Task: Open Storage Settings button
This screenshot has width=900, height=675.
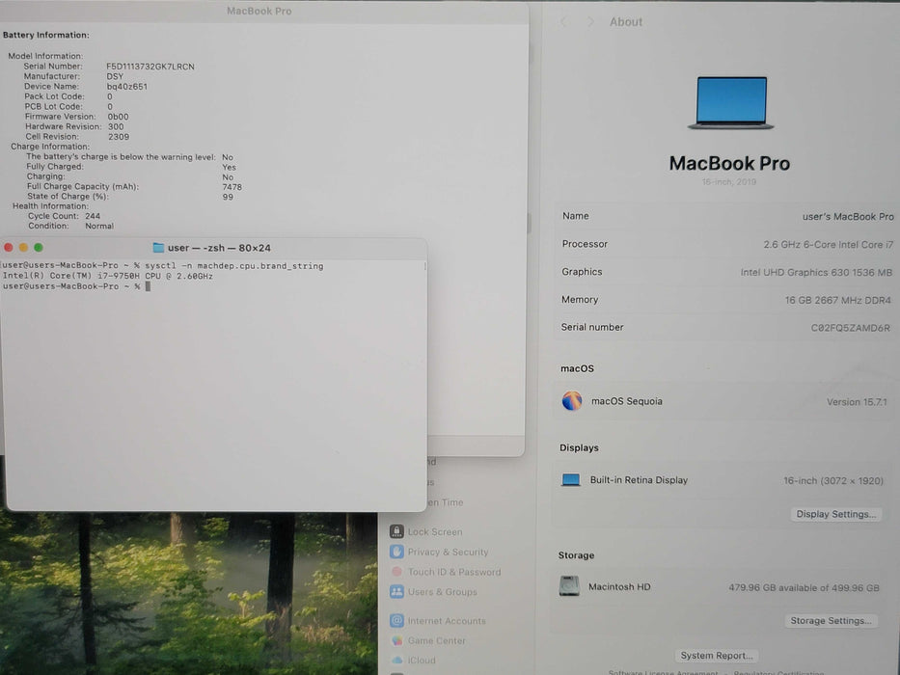Action: [831, 620]
